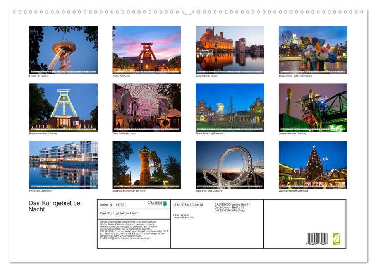Select the Tiger and Turtle Duisburg photo
The width and height of the screenshot is (376, 271).
pyautogui.click(x=230, y=165)
